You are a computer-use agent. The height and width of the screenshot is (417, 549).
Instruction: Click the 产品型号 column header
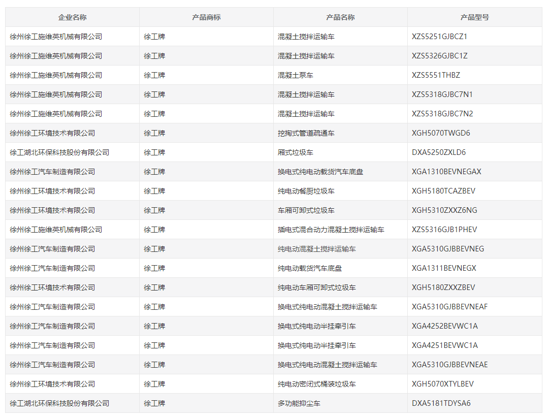tap(474, 17)
